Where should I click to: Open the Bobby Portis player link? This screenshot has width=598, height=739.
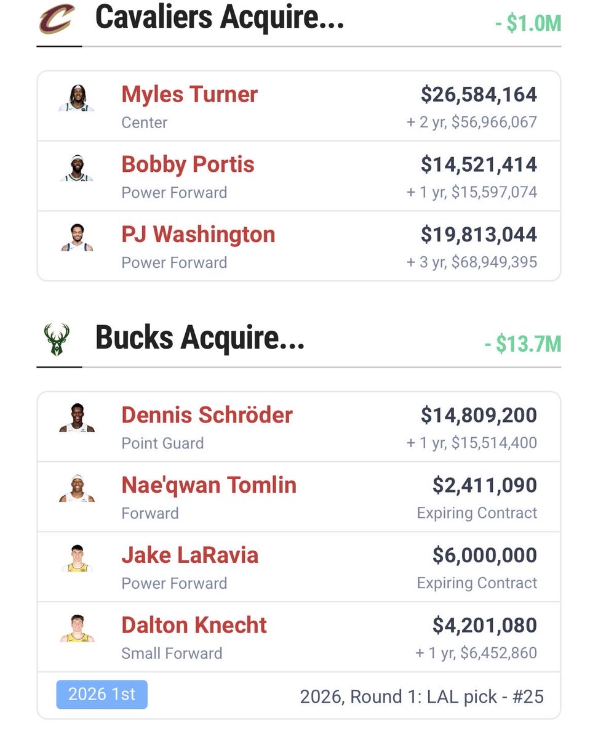(188, 164)
